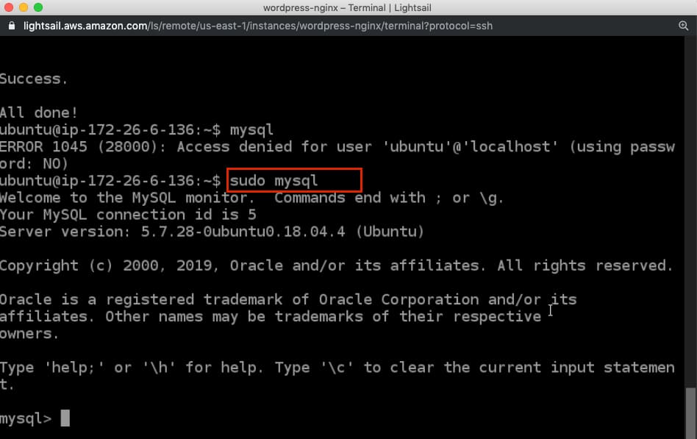
Task: Click the 'sudo mysql' command text
Action: (x=274, y=181)
